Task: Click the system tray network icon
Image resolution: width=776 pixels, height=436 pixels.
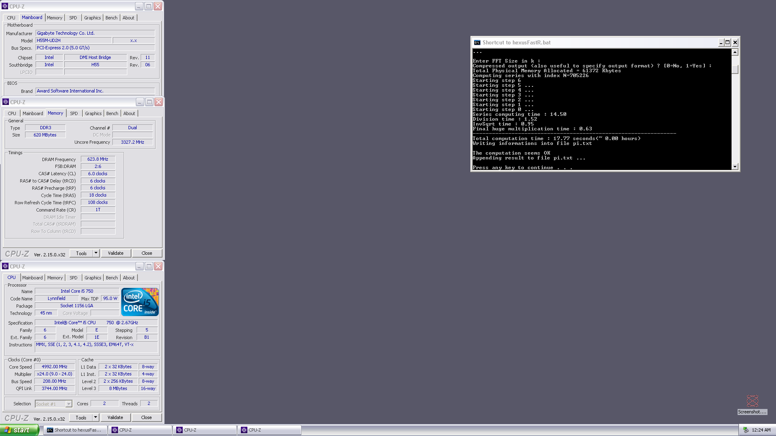Action: [x=746, y=430]
